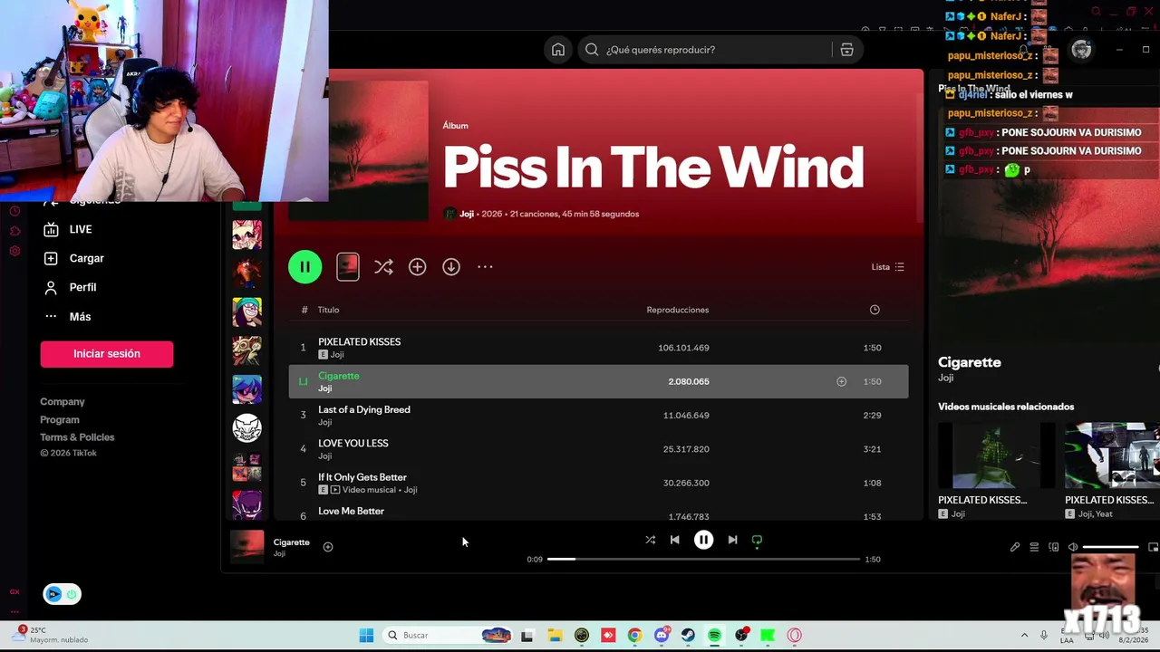Click the duration clock column icon
The height and width of the screenshot is (652, 1160).
pos(875,310)
